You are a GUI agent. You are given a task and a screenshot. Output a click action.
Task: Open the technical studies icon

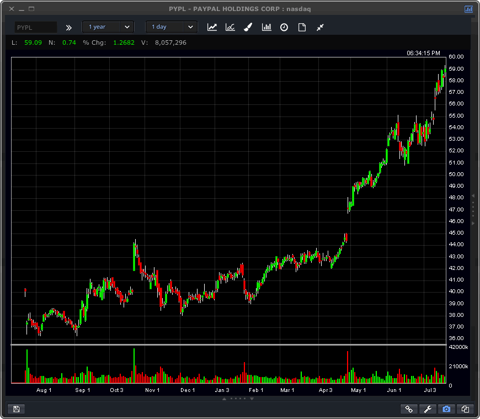tap(230, 27)
